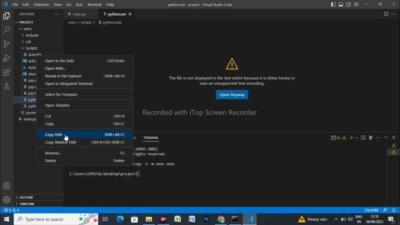Open the Accounts icon
Image resolution: width=400 pixels, height=225 pixels.
(7, 186)
